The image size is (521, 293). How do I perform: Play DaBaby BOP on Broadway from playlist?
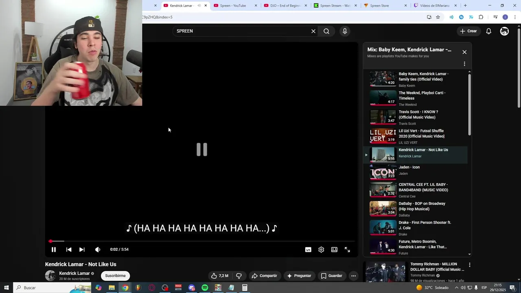click(415, 209)
